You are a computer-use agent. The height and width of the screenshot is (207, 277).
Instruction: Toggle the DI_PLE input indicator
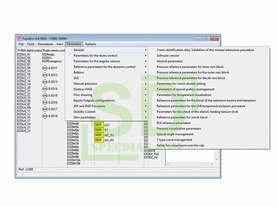pos(146,154)
